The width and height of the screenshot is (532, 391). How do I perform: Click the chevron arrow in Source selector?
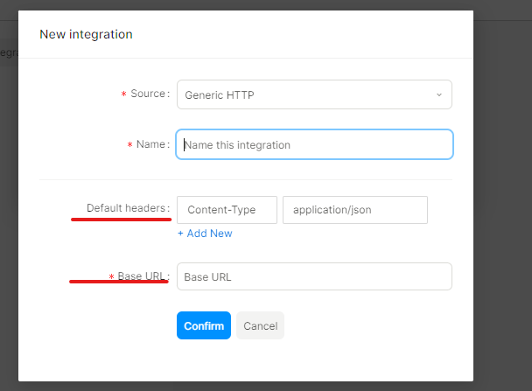click(438, 94)
